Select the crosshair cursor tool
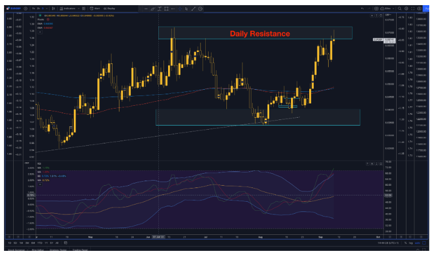Viewport: 435px width, 256px height. point(179,9)
